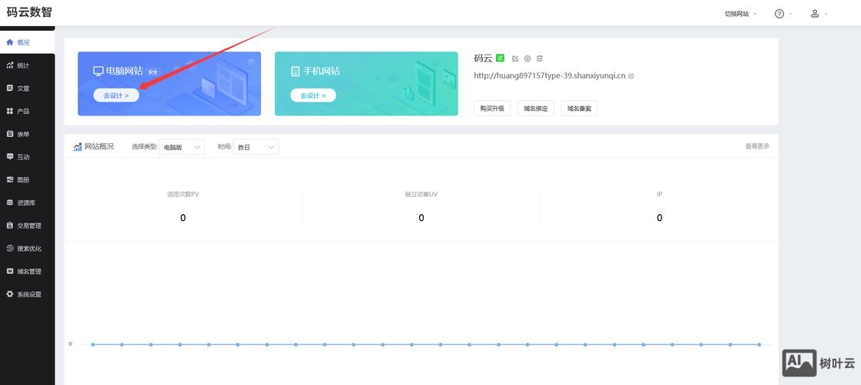Click the 浏览次数PV label
The width and height of the screenshot is (861, 385).
[183, 194]
